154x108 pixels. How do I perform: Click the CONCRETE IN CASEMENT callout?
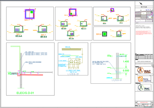[65, 56]
